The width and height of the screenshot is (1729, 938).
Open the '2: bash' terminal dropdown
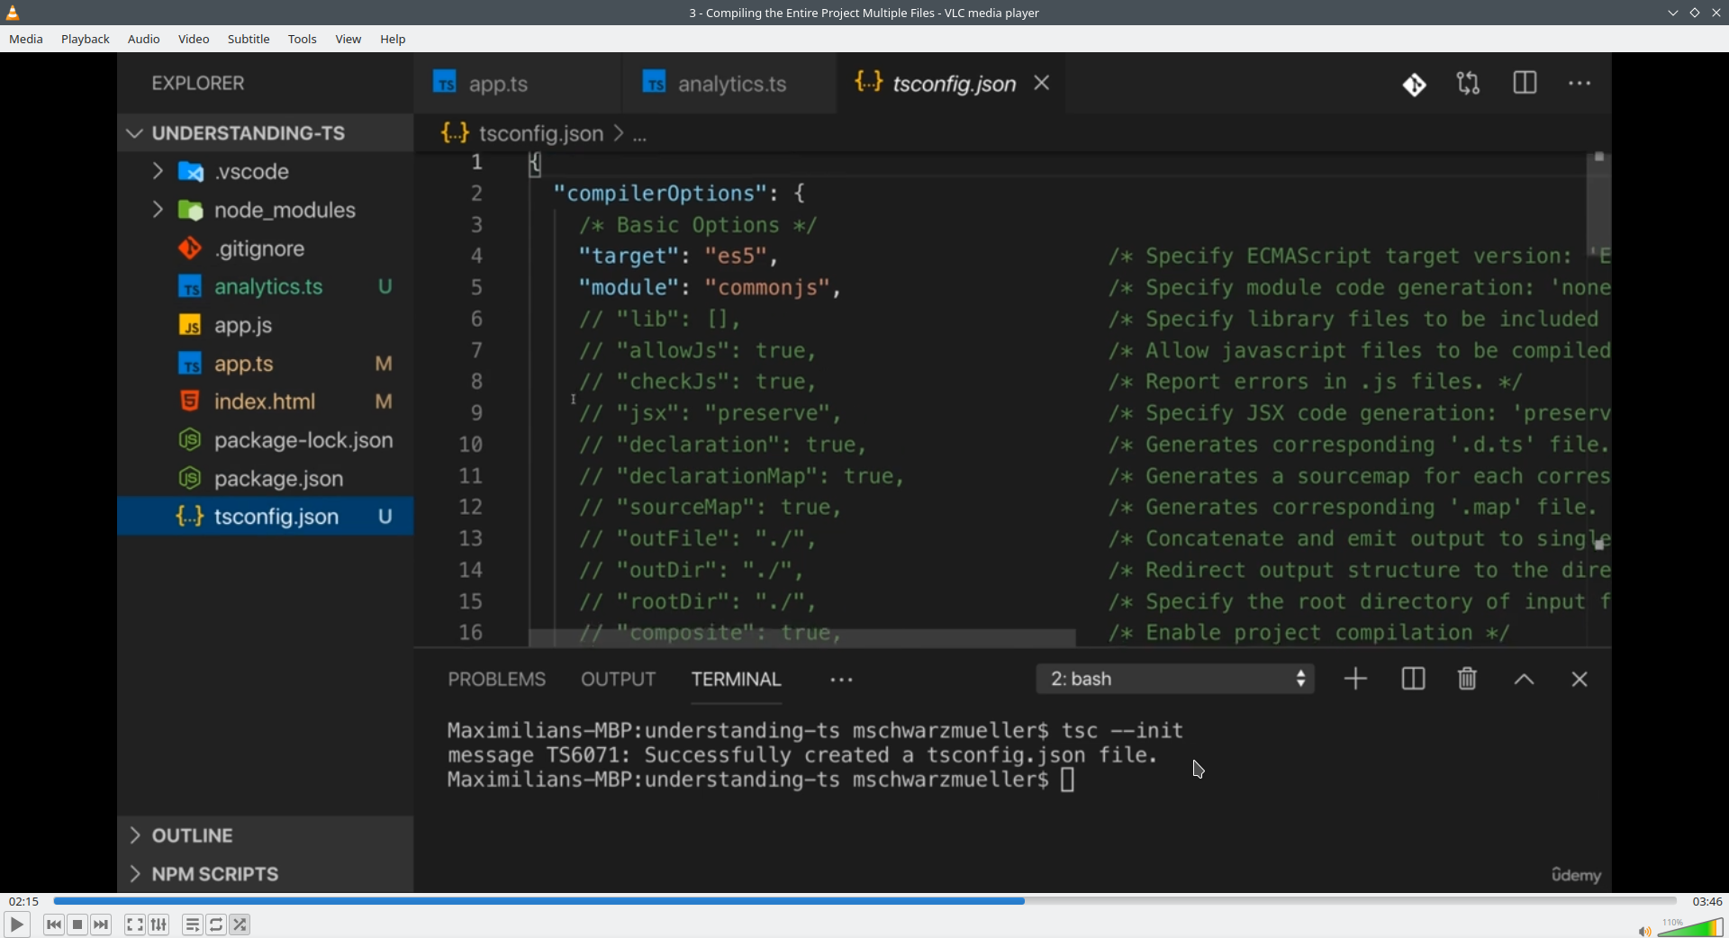pyautogui.click(x=1176, y=680)
